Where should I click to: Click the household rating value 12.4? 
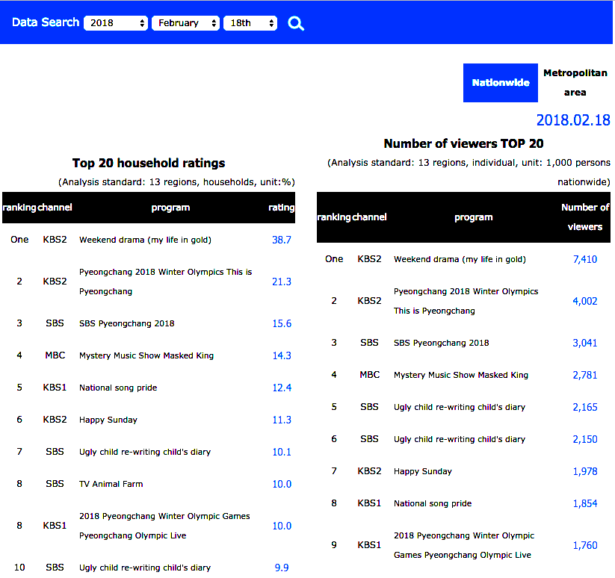pos(282,388)
